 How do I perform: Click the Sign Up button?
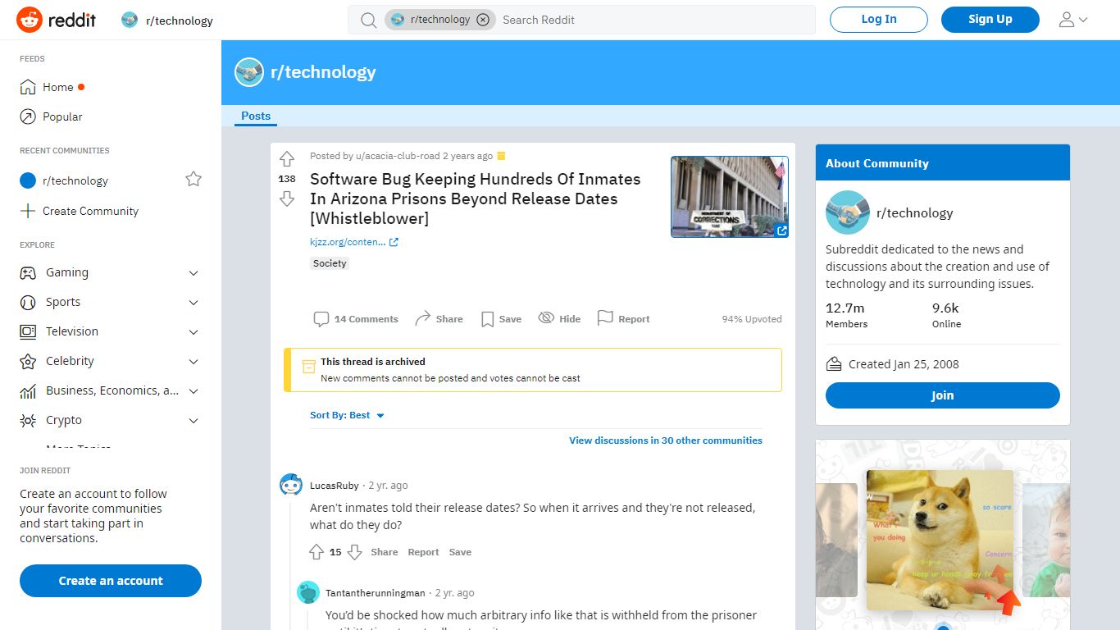tap(990, 20)
